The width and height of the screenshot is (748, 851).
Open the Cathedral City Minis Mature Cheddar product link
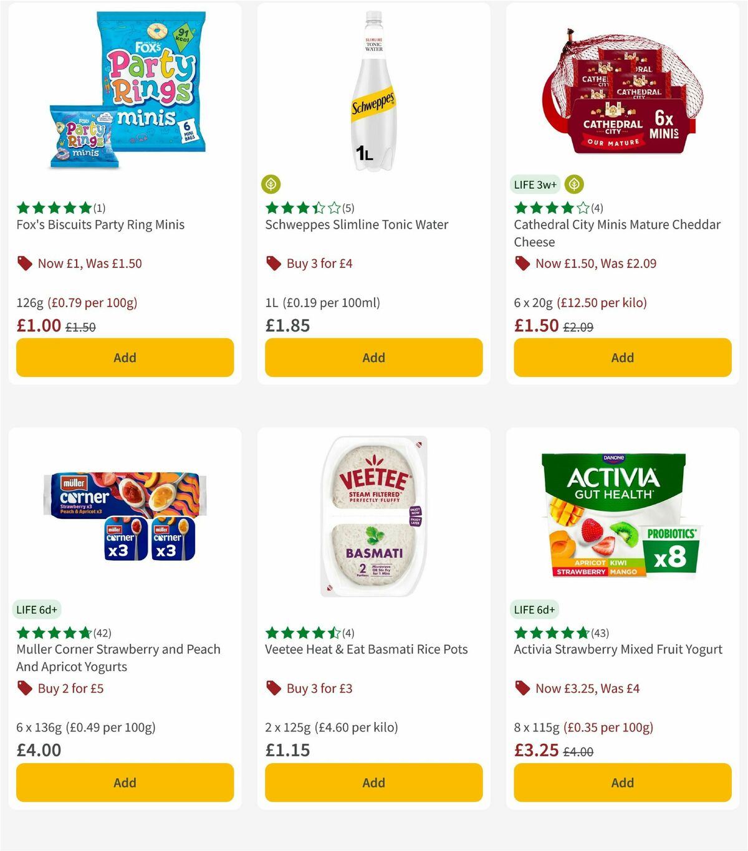point(618,233)
